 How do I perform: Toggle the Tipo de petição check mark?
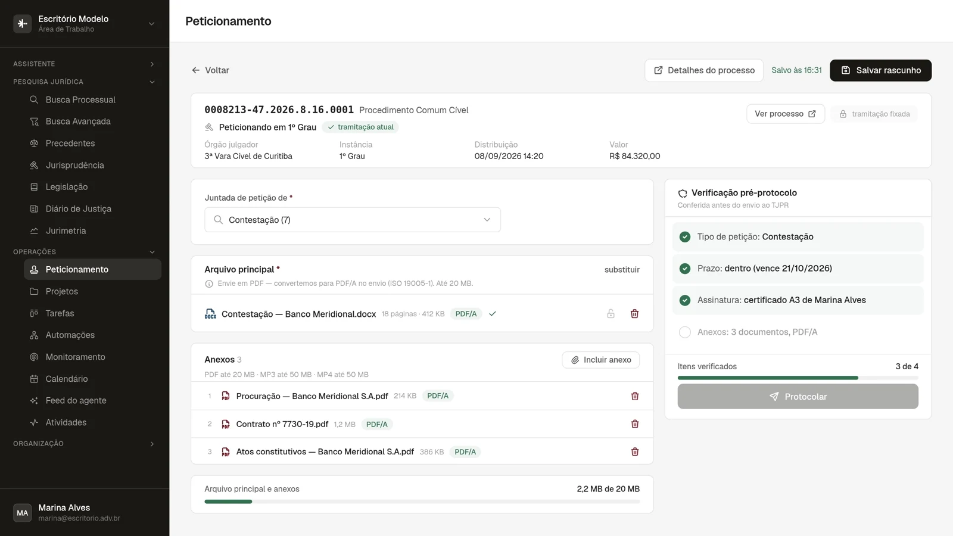tap(685, 237)
